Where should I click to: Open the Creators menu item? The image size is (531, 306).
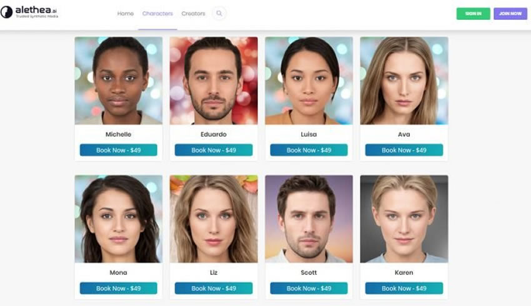[x=194, y=14]
